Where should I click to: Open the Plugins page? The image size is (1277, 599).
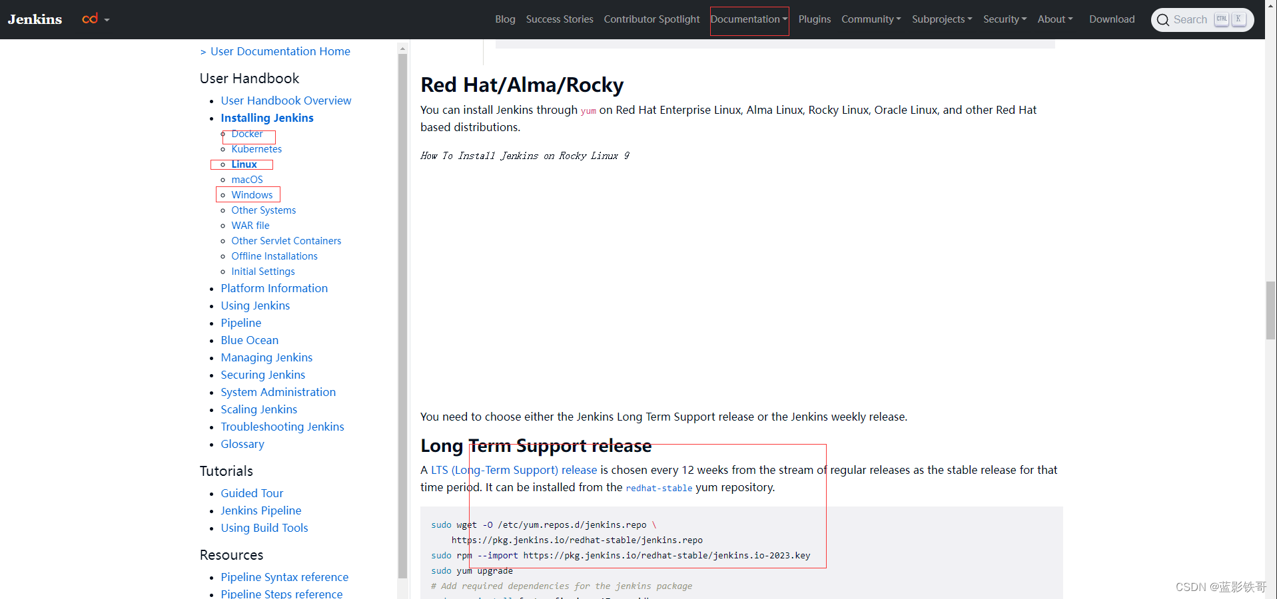(814, 19)
